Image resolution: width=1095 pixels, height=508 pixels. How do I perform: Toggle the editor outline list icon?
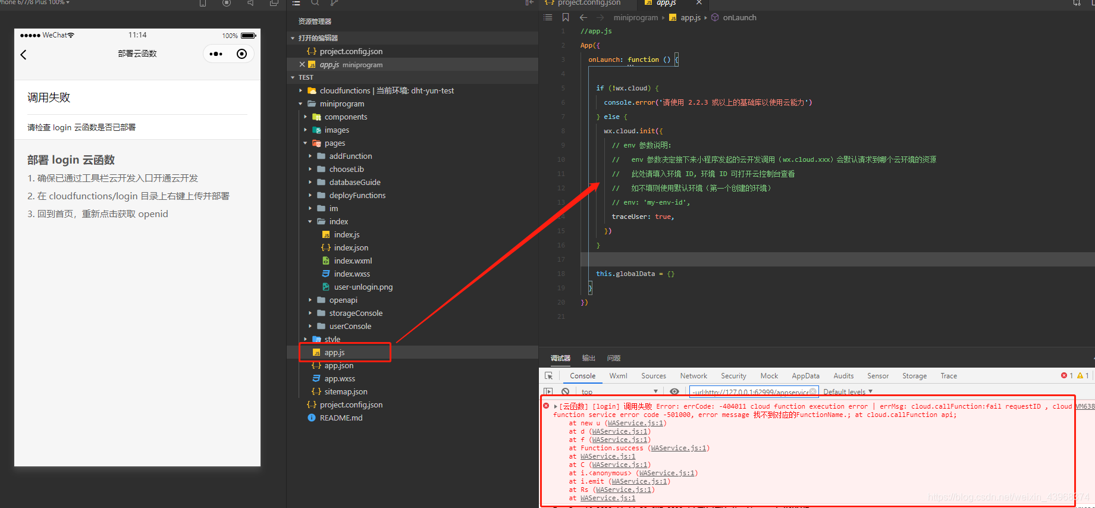point(548,17)
